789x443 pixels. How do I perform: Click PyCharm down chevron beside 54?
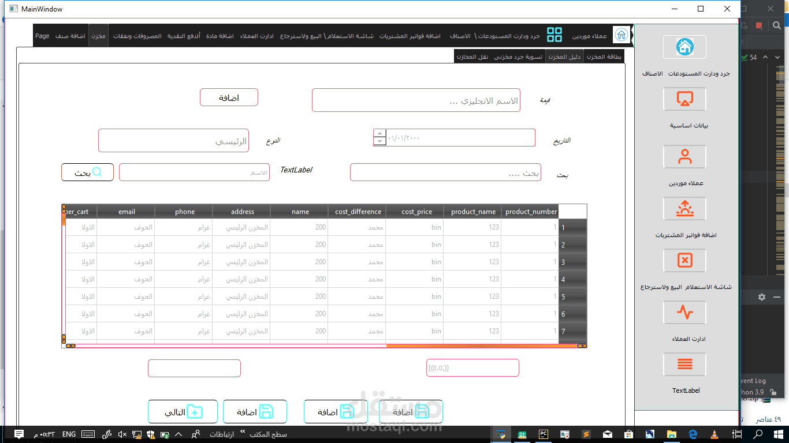pos(778,57)
